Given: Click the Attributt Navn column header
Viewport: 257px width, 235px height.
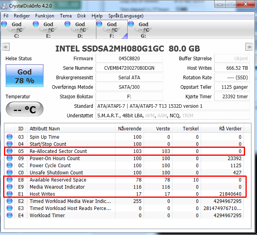Looking at the screenshot, I should tap(71, 129).
